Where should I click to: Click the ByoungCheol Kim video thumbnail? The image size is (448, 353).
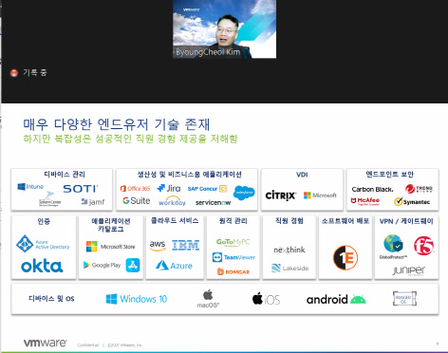(224, 29)
